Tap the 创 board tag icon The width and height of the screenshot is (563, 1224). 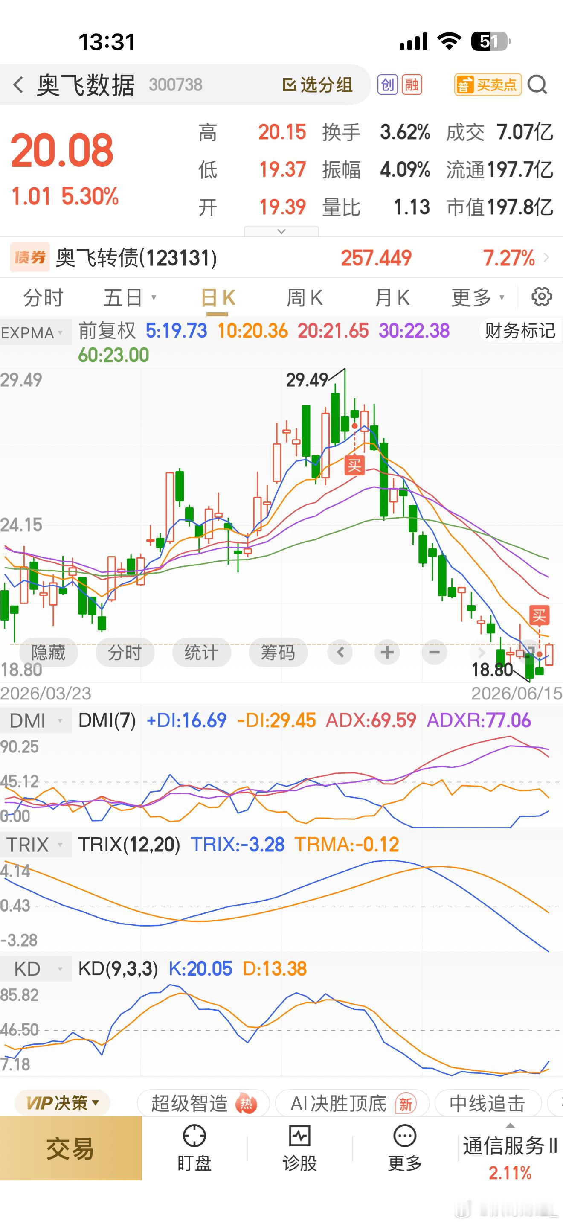[x=387, y=85]
